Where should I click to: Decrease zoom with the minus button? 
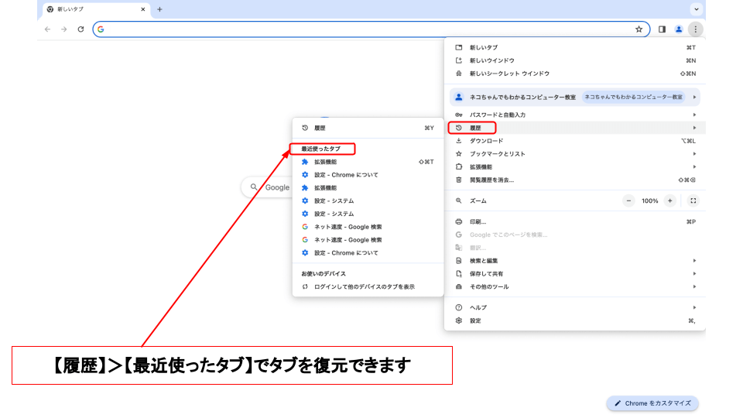[x=628, y=200]
